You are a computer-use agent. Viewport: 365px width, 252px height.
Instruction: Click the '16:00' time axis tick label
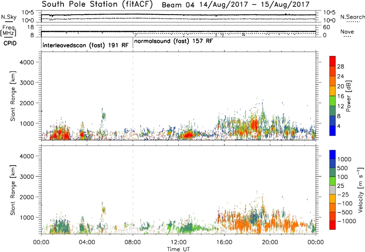[224, 242]
